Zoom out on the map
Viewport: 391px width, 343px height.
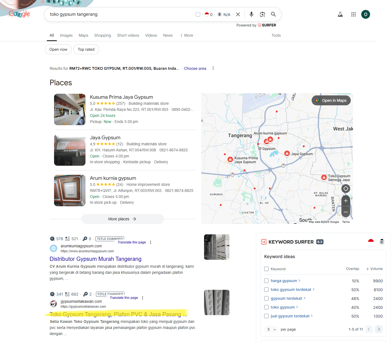[346, 212]
